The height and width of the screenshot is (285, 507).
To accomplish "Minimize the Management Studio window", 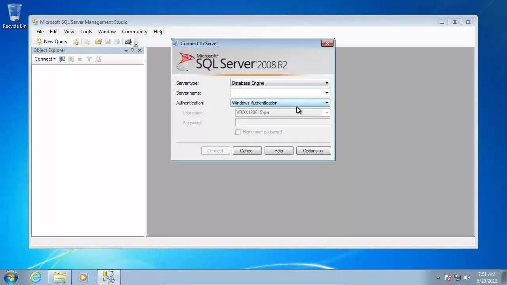I will click(x=442, y=22).
